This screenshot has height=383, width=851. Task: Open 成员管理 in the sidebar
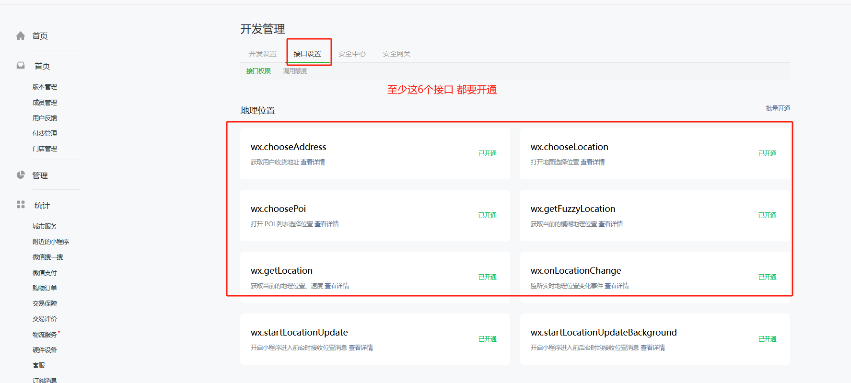click(45, 103)
